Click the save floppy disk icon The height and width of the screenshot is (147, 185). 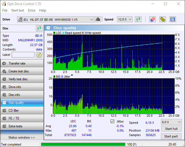pyautogui.click(x=172, y=19)
